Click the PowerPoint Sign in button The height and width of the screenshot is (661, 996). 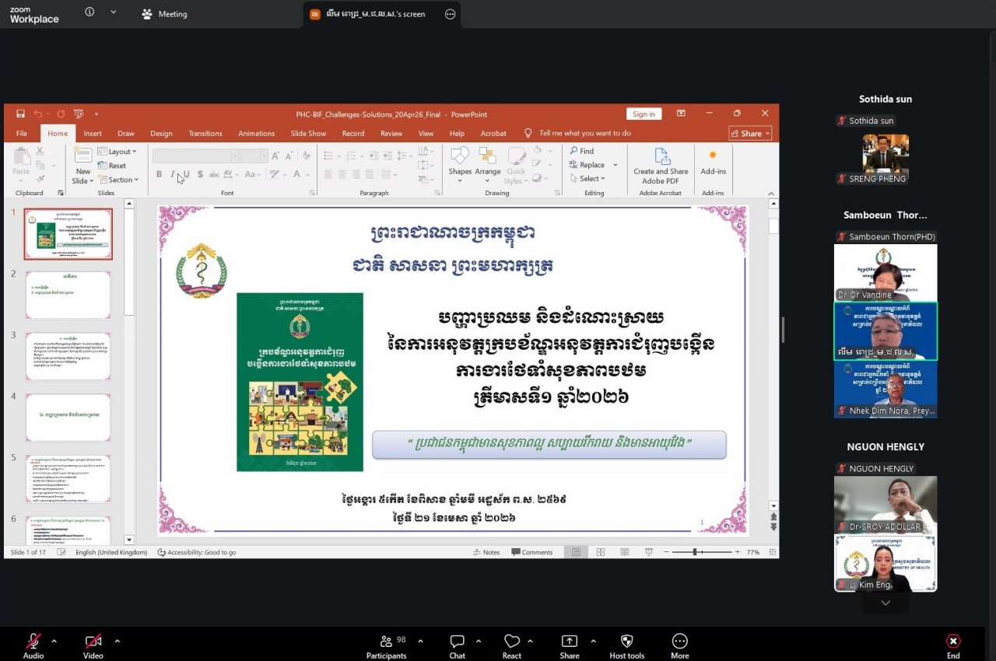[x=644, y=114]
